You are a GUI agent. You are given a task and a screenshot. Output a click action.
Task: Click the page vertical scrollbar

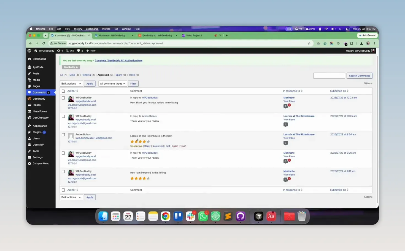(x=377, y=130)
